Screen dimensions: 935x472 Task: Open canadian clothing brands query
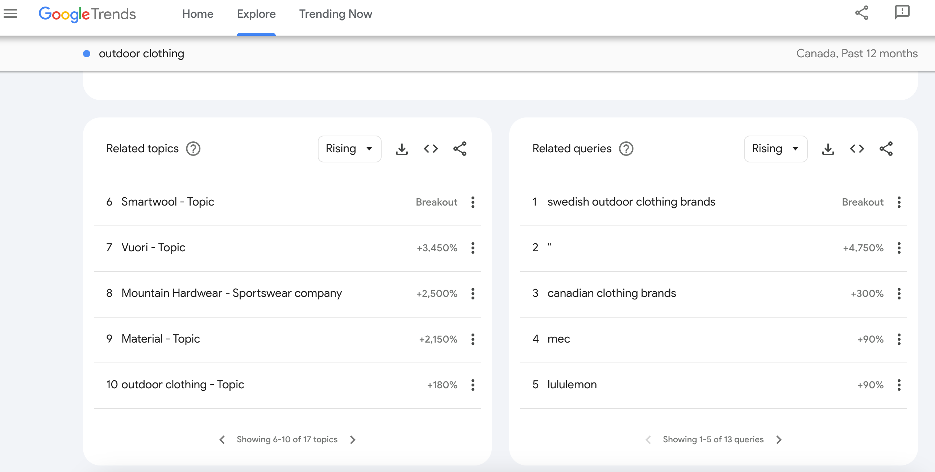(612, 293)
